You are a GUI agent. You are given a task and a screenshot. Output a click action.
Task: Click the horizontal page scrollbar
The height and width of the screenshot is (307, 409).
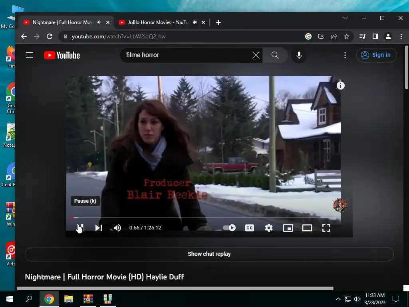point(175,289)
